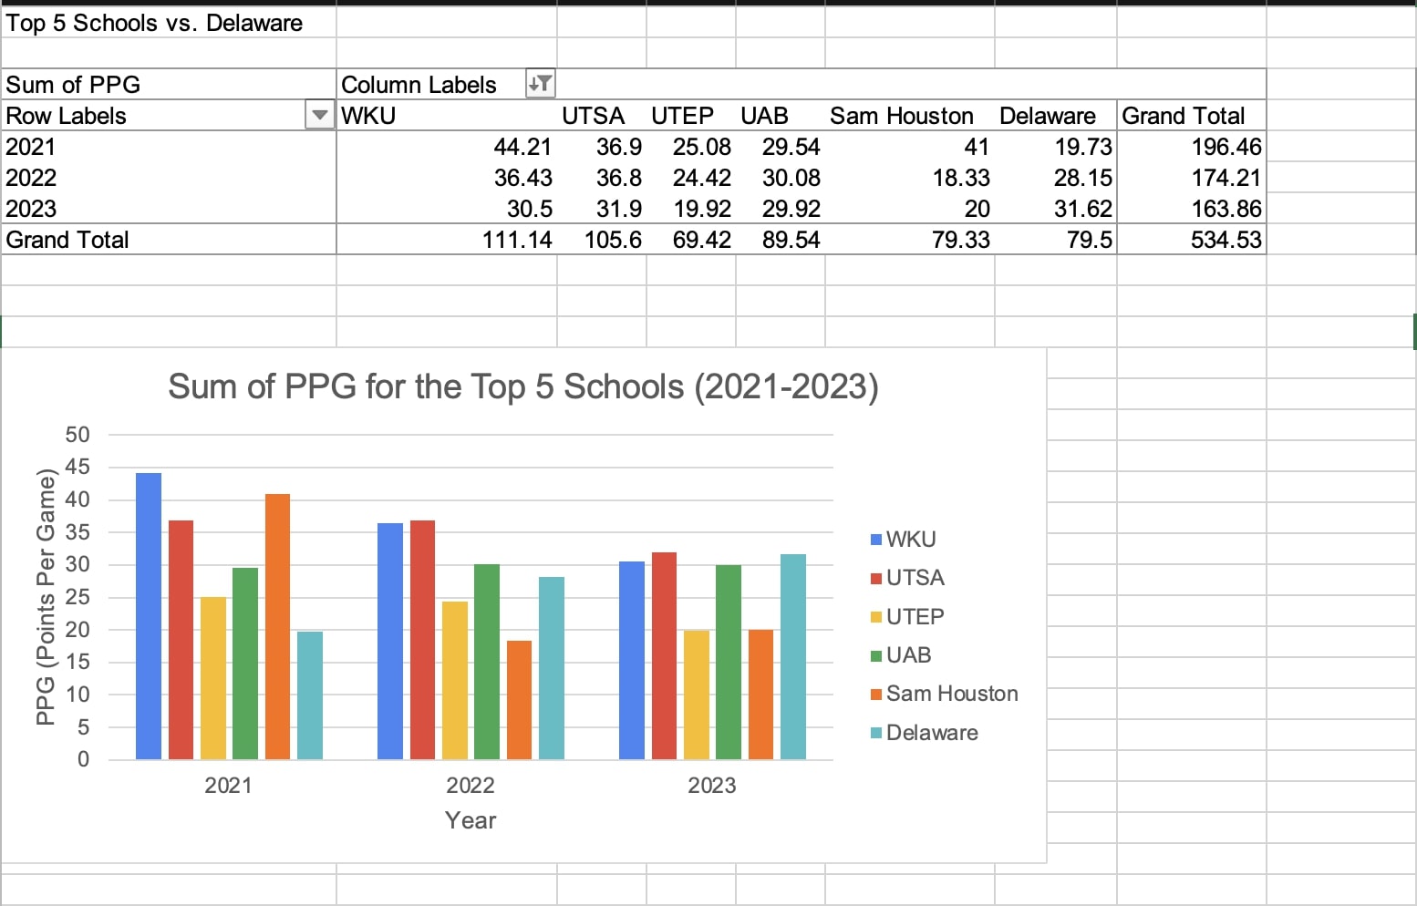Click the 50 value on vertical axis
1417x906 pixels.
click(78, 435)
